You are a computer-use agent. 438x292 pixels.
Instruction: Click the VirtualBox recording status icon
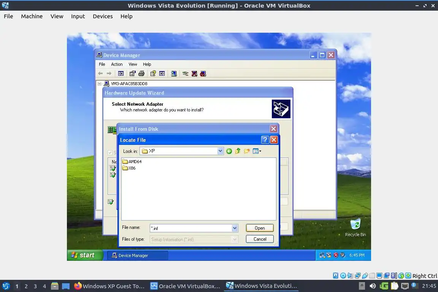click(x=386, y=276)
